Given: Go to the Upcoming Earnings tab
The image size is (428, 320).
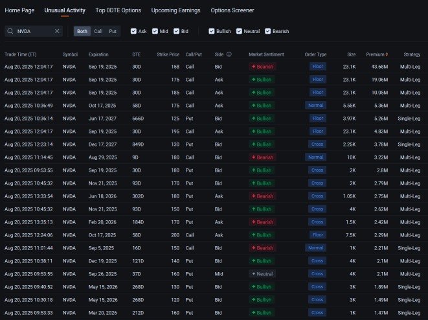Looking at the screenshot, I should 175,10.
